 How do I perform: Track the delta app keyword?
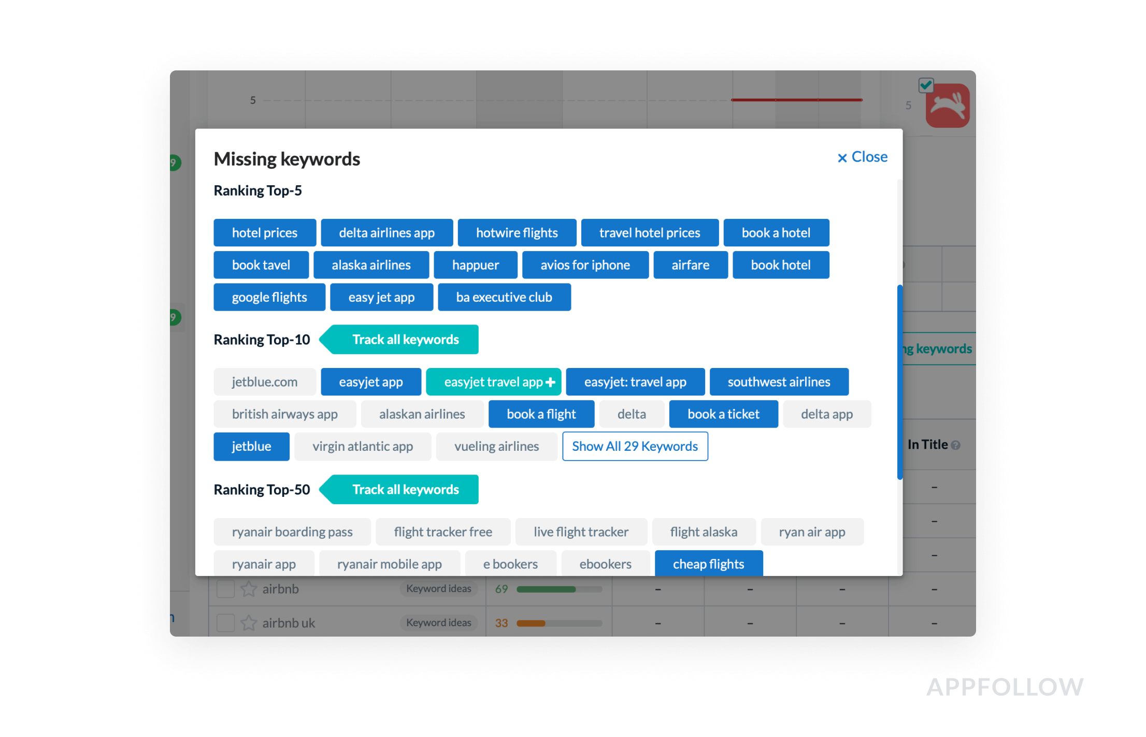[827, 414]
